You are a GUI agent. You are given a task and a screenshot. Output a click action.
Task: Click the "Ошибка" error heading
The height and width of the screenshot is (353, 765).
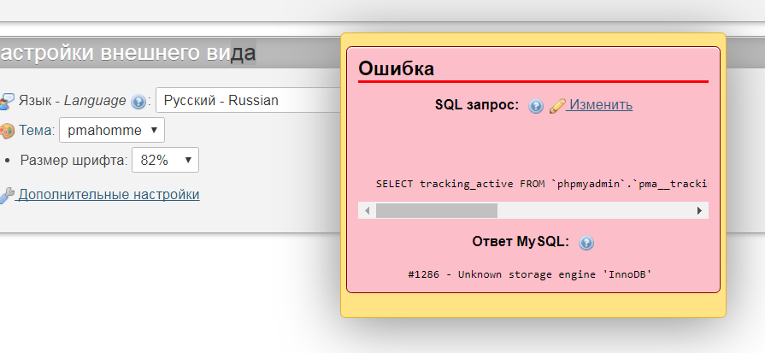[397, 68]
